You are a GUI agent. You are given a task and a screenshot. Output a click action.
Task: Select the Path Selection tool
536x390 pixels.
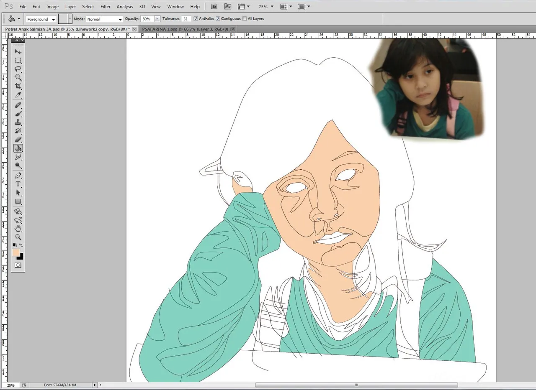pyautogui.click(x=18, y=193)
